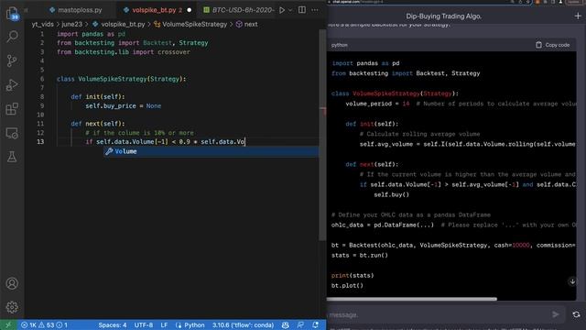Click volspike_bt.py in the breadcrumb

123,24
